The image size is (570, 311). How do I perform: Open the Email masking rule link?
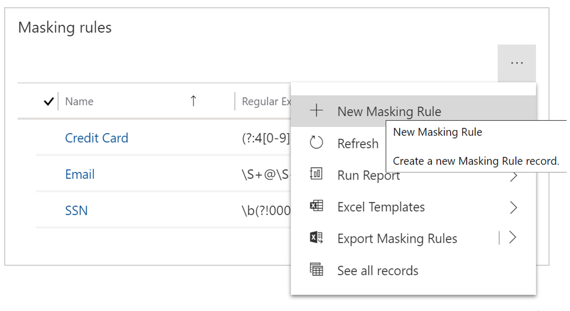(x=80, y=174)
